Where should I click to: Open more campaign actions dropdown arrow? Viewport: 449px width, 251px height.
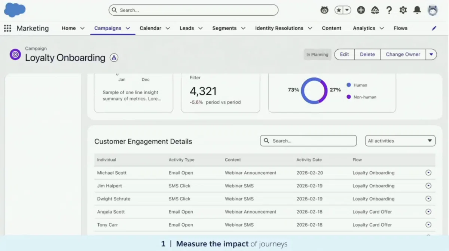(431, 54)
